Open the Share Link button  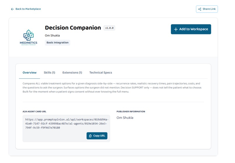pos(207,9)
